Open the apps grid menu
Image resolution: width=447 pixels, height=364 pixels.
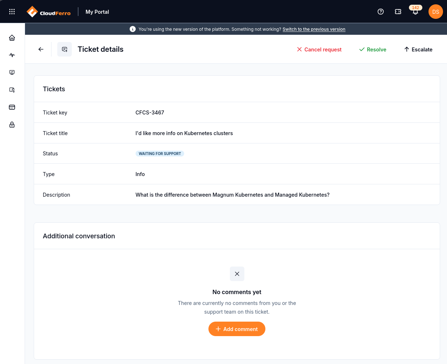point(12,12)
